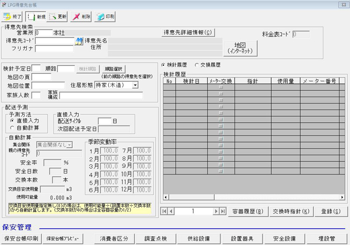
Task: Click the 新規 (New) toolbar icon
Action: pyautogui.click(x=36, y=17)
